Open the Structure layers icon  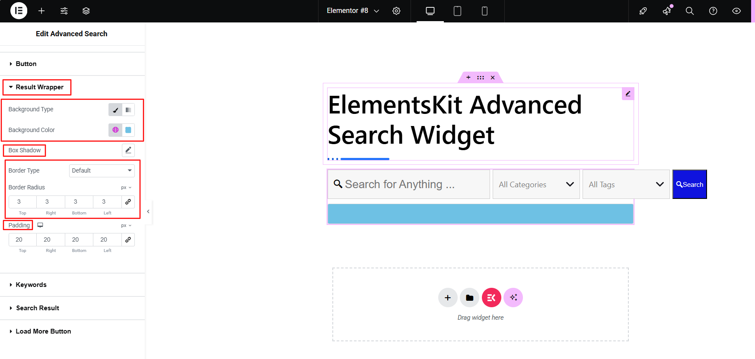point(86,11)
